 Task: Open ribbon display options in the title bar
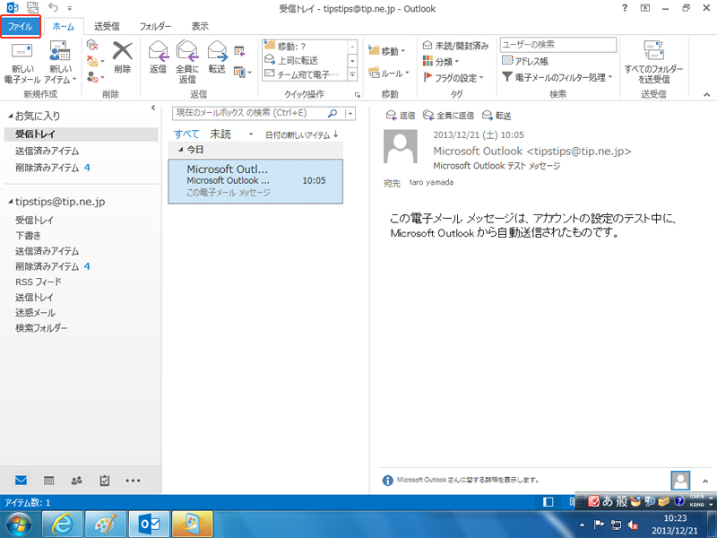pos(645,8)
